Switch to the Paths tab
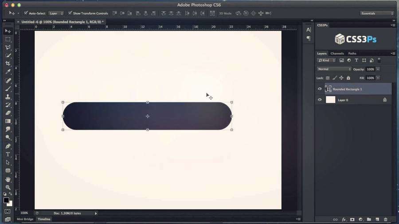This screenshot has height=224, width=399. tap(352, 53)
